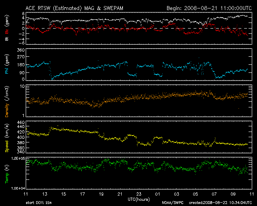The width and height of the screenshot is (257, 206).
Task: Click the "180" tick on the Phi axis
Action: pos(21,65)
